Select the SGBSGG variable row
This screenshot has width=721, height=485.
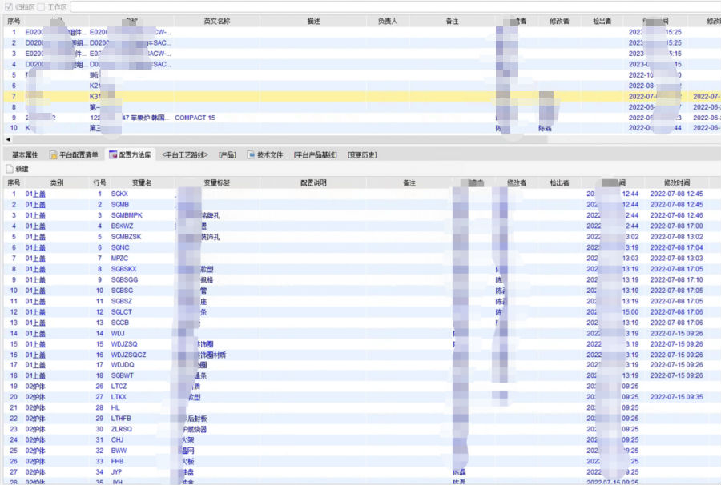362,279
